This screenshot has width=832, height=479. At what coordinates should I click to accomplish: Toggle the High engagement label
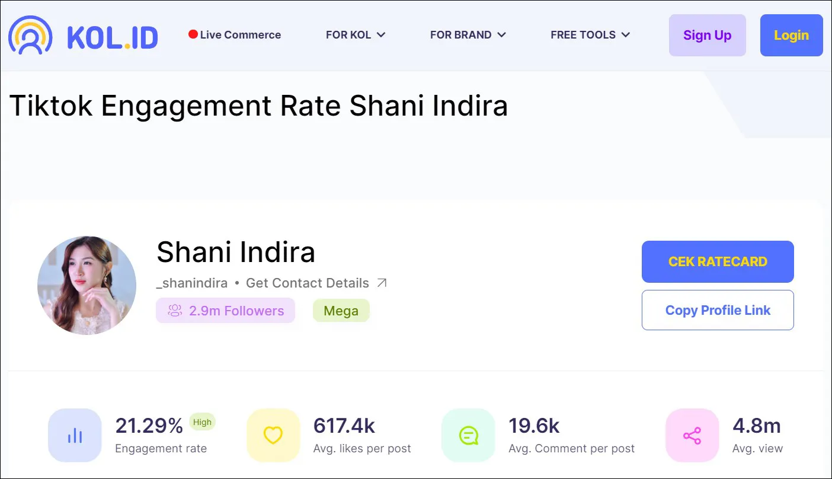click(x=202, y=422)
